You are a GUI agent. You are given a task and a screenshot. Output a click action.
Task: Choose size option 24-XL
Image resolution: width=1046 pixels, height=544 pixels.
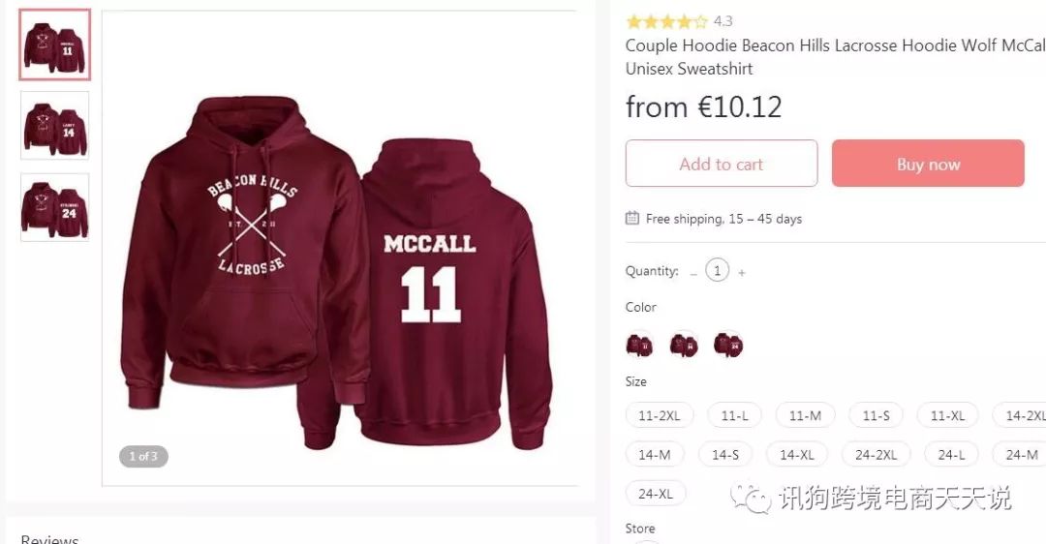(x=656, y=494)
